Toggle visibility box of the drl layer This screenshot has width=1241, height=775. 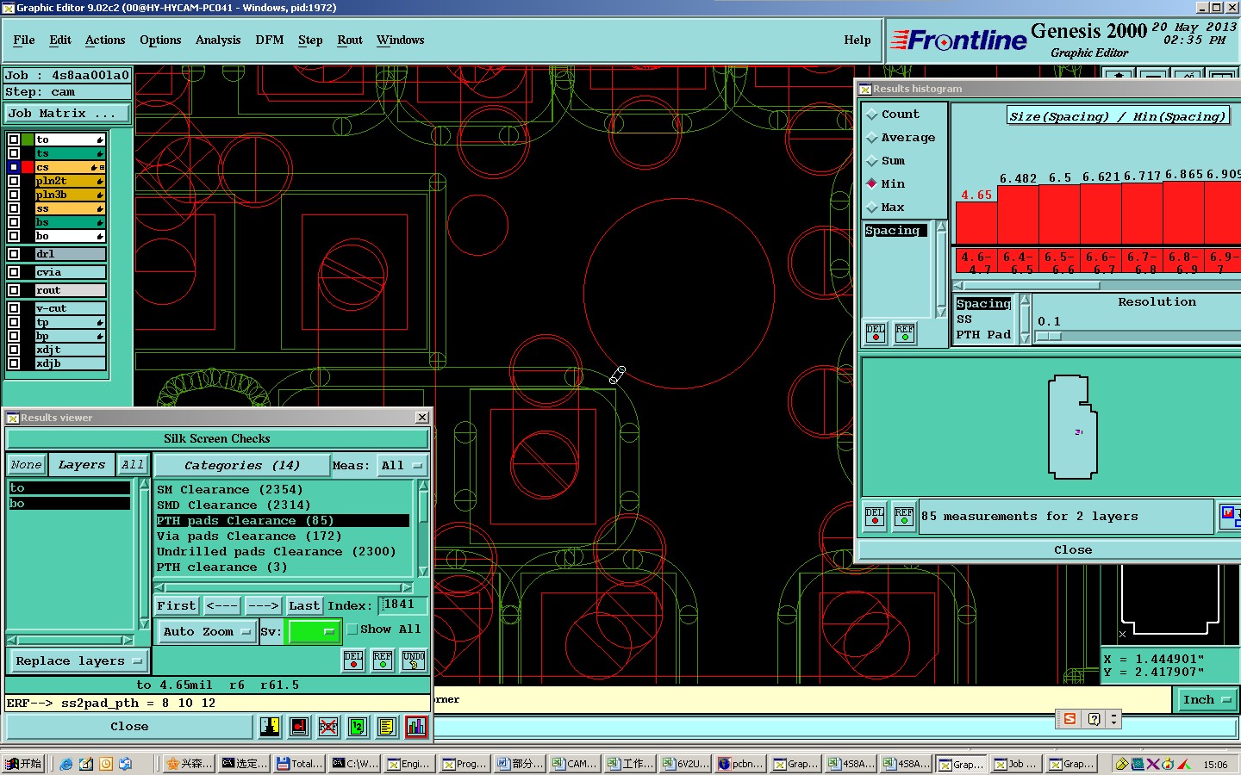[14, 254]
